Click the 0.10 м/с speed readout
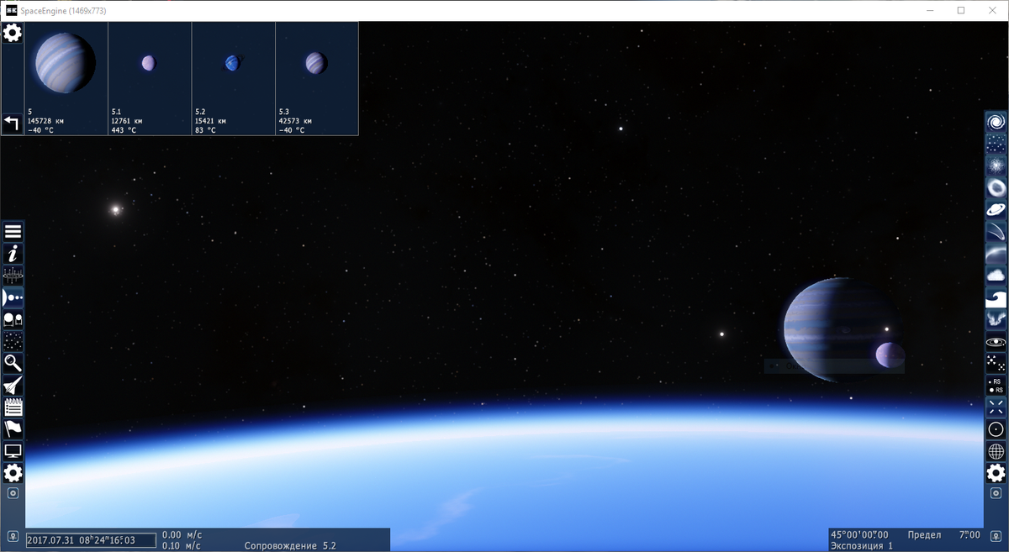The width and height of the screenshot is (1009, 552). 181,546
